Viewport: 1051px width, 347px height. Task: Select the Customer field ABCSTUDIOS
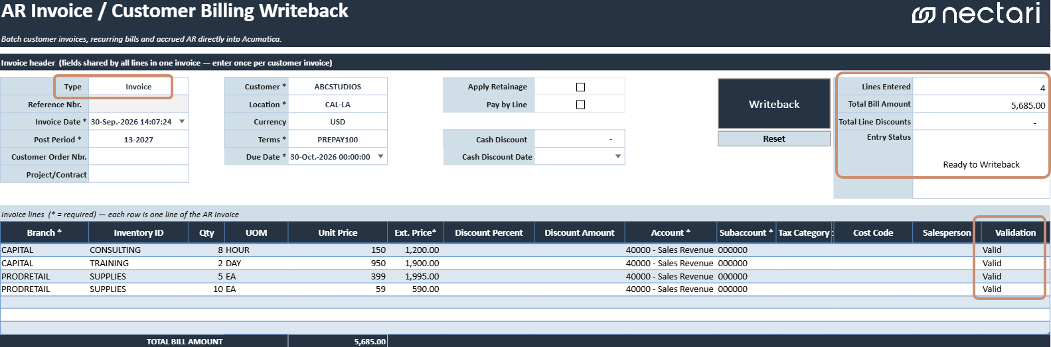coord(338,87)
